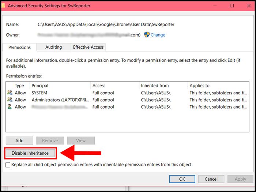256x192 pixels.
Task: Click the SYSTEM entry users icon
Action: coord(10,93)
